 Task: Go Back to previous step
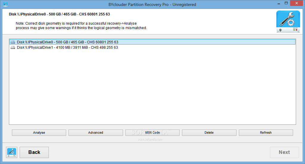click(34, 152)
